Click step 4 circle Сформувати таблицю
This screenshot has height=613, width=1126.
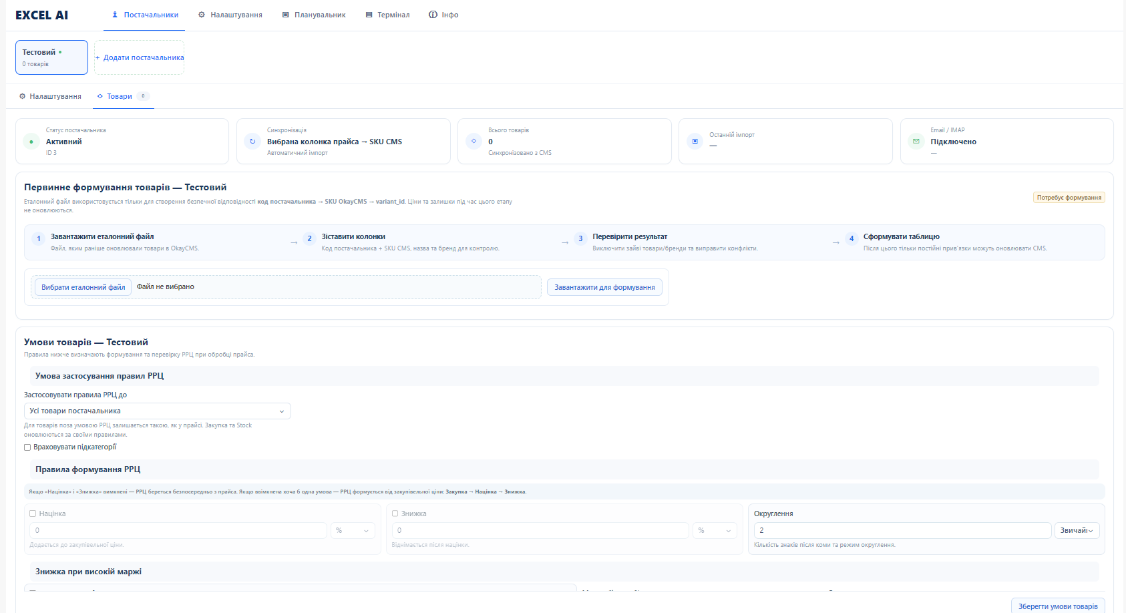(852, 238)
